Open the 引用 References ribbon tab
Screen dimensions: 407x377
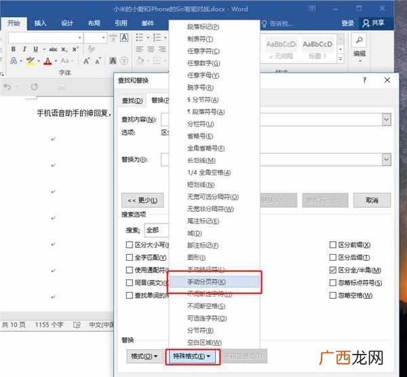pos(121,23)
